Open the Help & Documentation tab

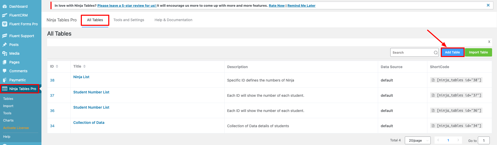coord(173,20)
